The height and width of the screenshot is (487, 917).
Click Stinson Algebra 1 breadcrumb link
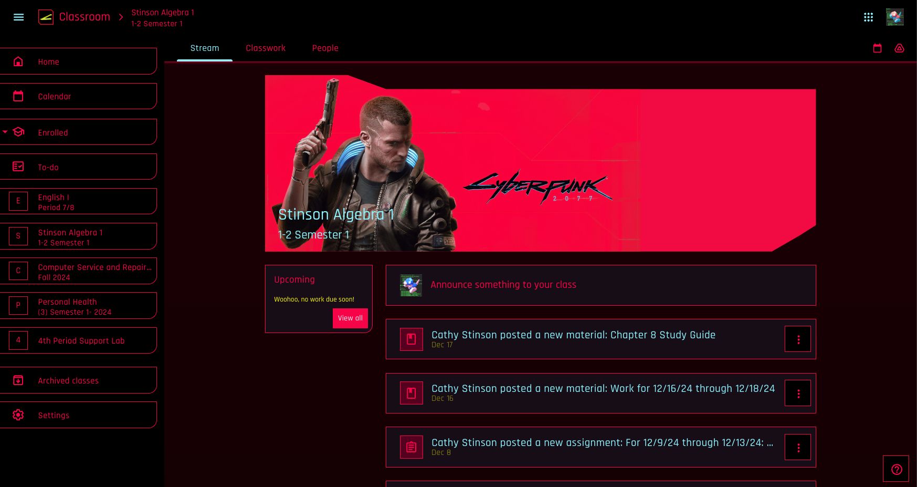click(163, 18)
